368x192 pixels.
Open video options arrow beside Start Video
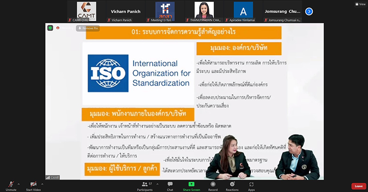[x=42, y=184]
